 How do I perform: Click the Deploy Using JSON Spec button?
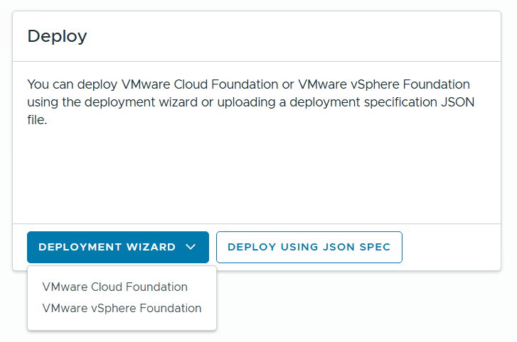[x=309, y=247]
